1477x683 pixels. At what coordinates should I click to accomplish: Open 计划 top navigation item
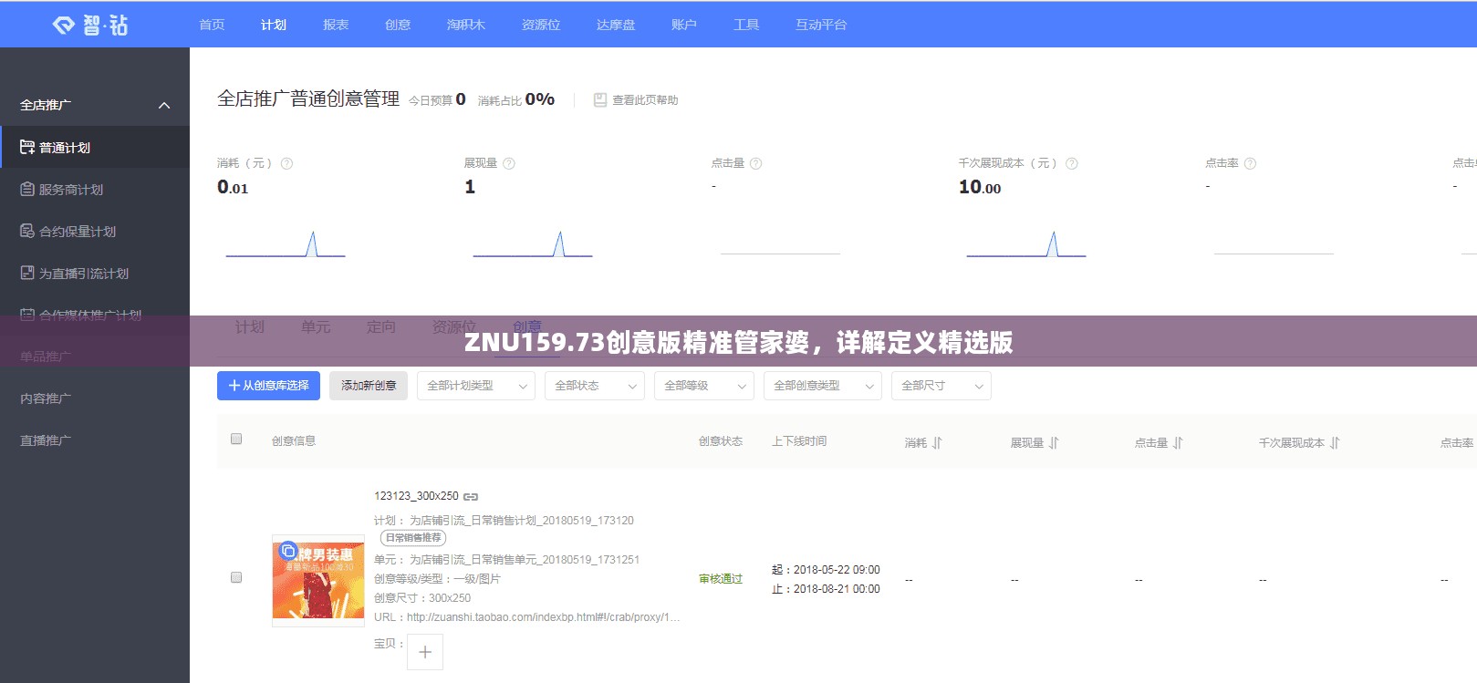point(274,25)
